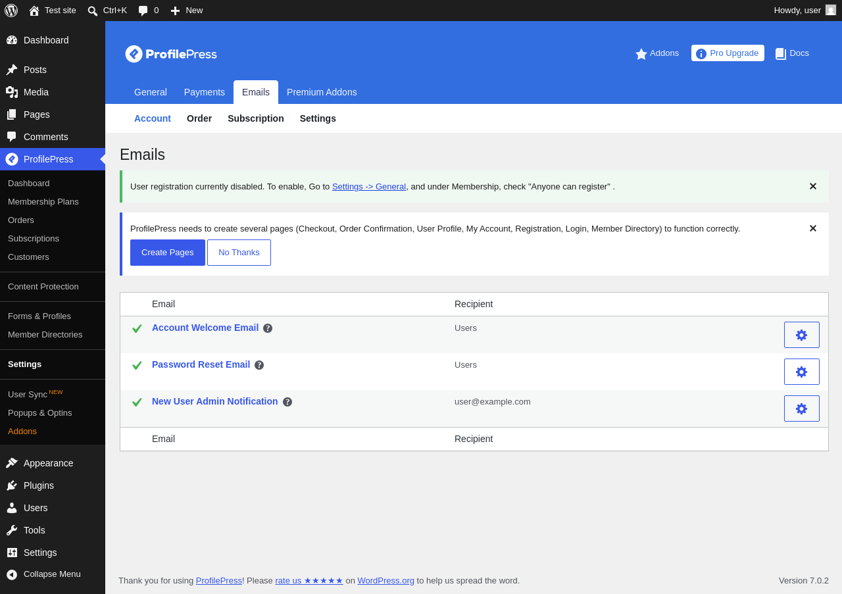Open the Howdy, user avatar menu

pos(805,11)
